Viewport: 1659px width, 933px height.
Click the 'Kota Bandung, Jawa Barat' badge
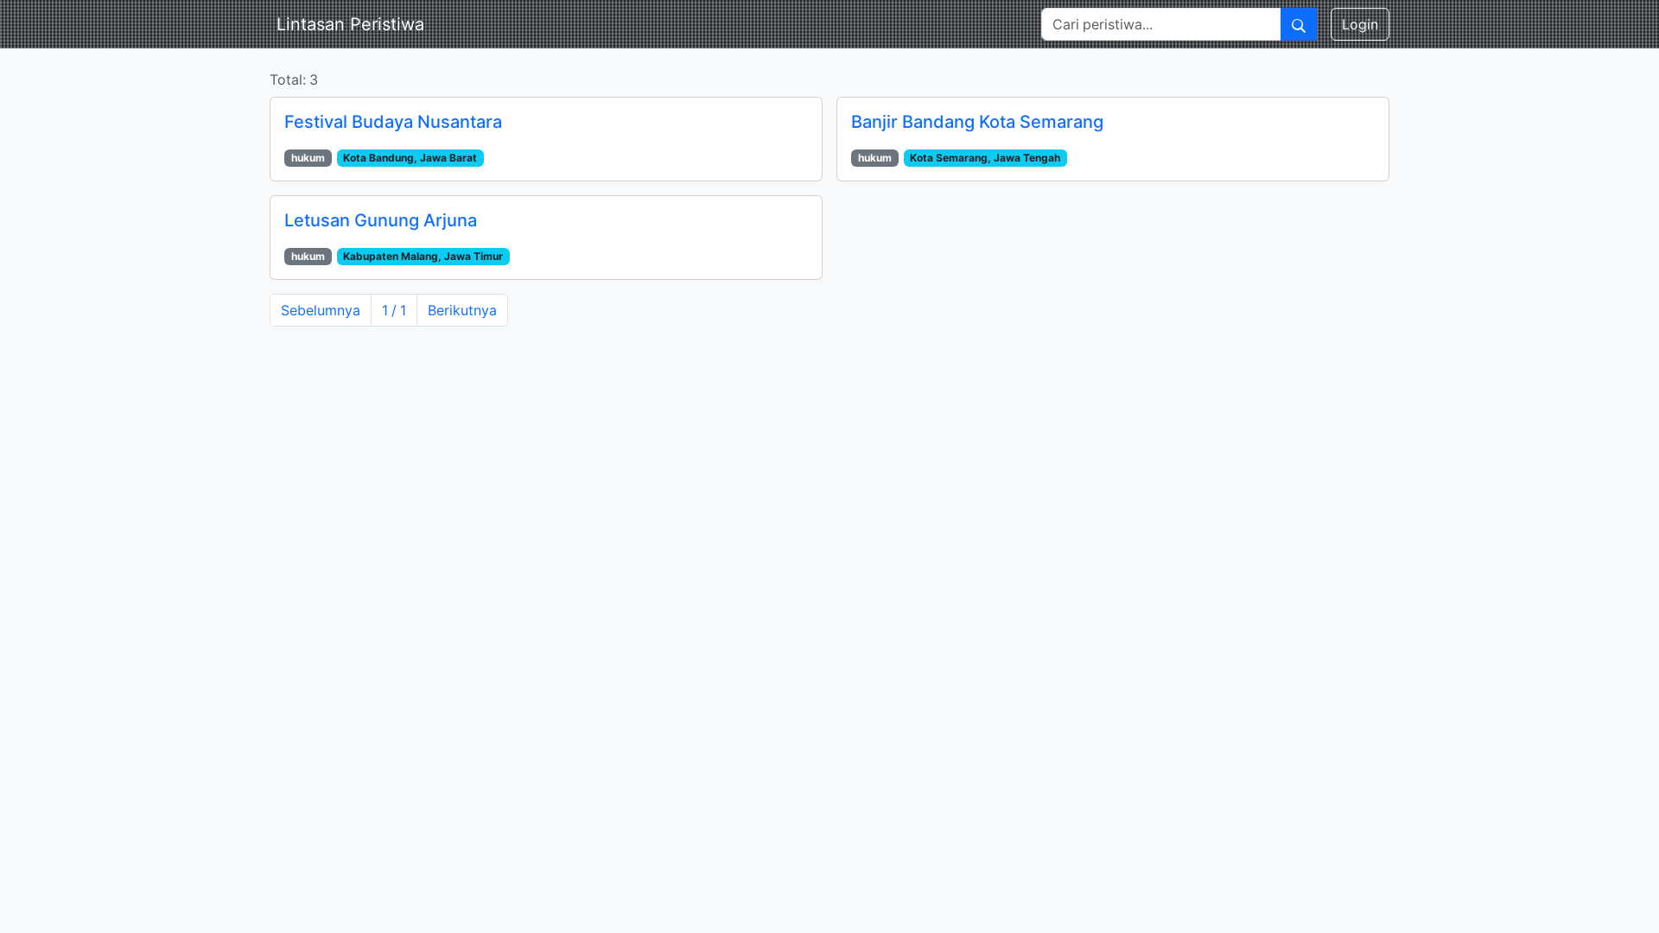point(410,158)
